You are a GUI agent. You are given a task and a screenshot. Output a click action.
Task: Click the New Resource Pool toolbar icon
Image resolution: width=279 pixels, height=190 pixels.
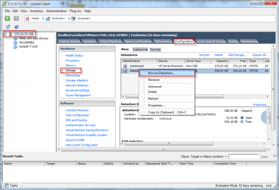click(17, 27)
